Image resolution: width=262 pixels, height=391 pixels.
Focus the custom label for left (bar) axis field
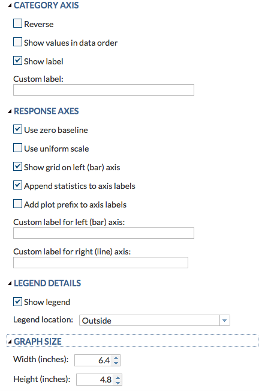(103, 233)
